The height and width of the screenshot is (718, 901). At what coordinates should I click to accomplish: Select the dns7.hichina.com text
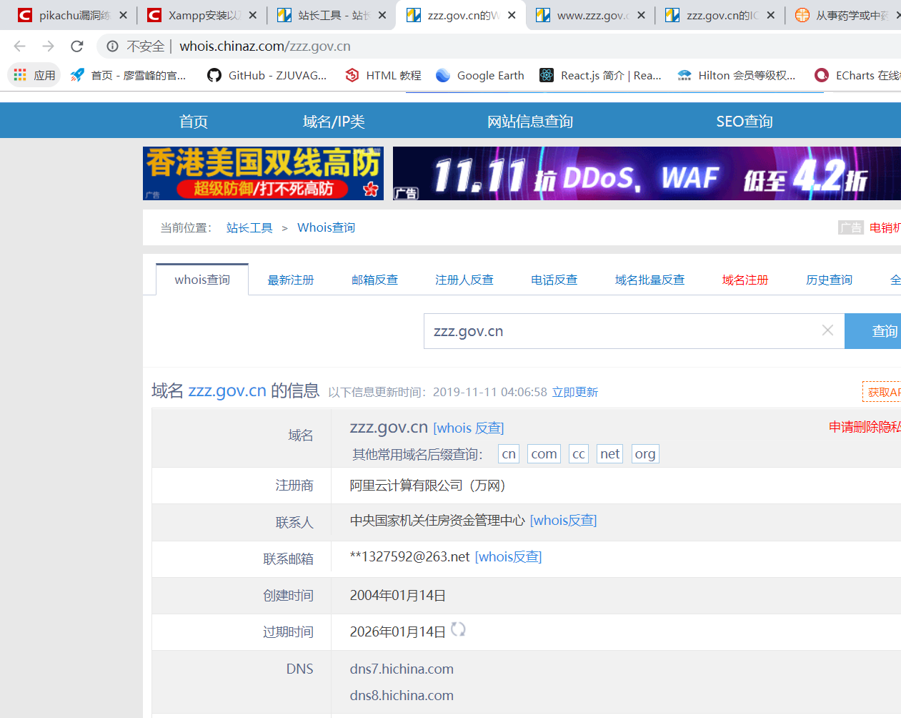coord(402,669)
